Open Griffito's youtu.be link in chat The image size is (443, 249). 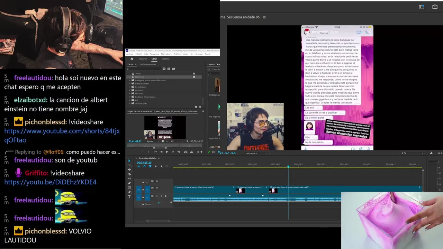tap(50, 182)
